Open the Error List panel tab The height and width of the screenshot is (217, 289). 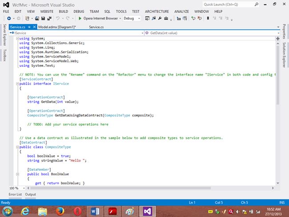click(15, 195)
